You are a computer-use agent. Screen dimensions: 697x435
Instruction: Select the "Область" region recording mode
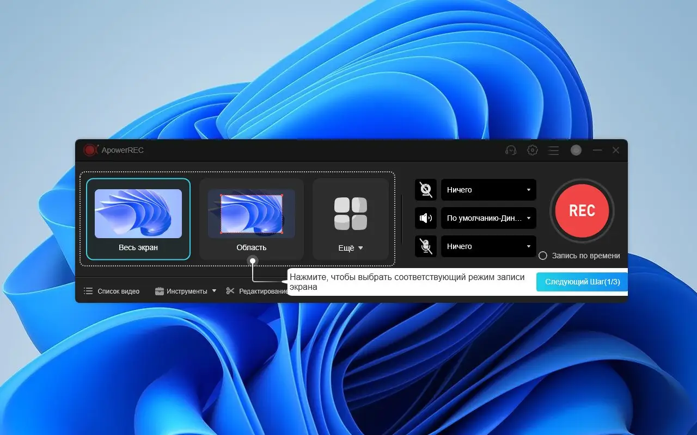tap(252, 219)
